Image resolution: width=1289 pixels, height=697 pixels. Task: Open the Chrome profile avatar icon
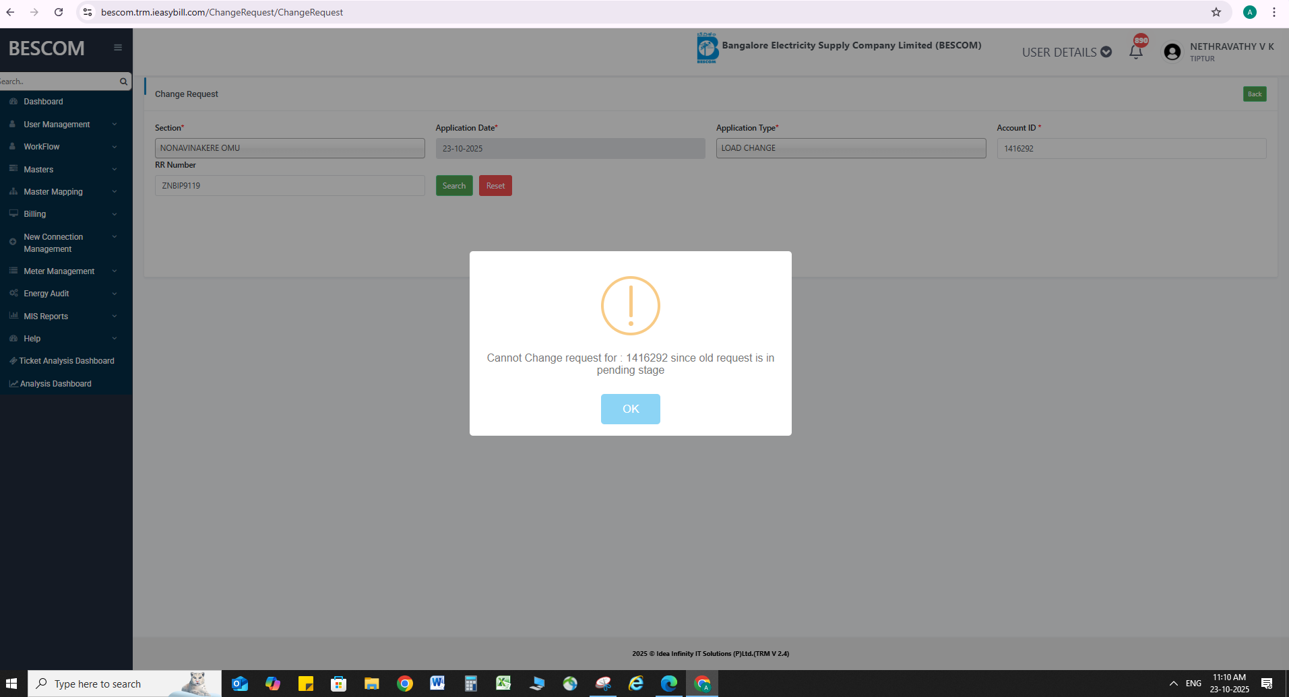point(1250,12)
